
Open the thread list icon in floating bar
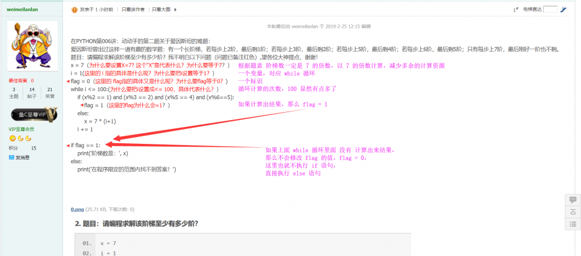click(x=573, y=224)
